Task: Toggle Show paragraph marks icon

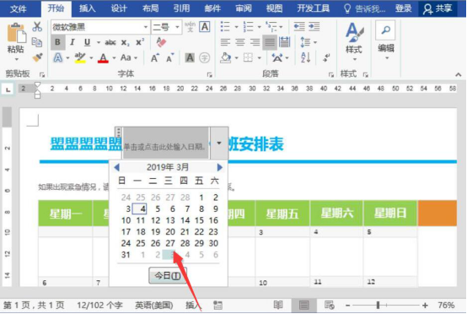Action: (326, 57)
